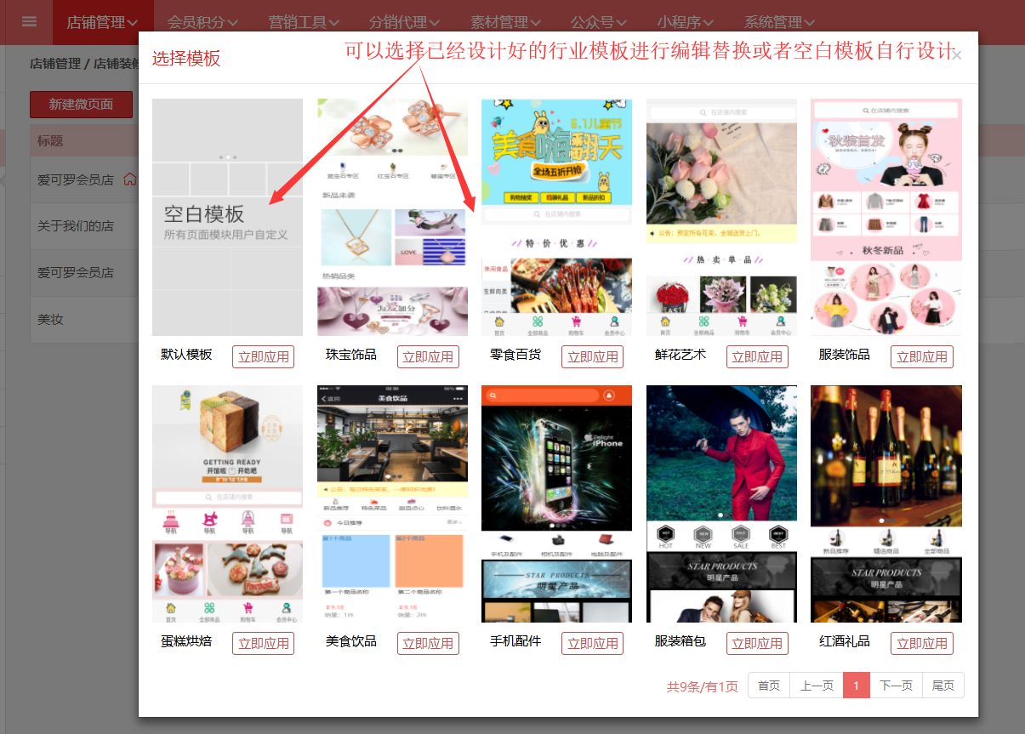Open the 素材管理 menu
Screen dimensions: 1025x734
click(x=505, y=22)
